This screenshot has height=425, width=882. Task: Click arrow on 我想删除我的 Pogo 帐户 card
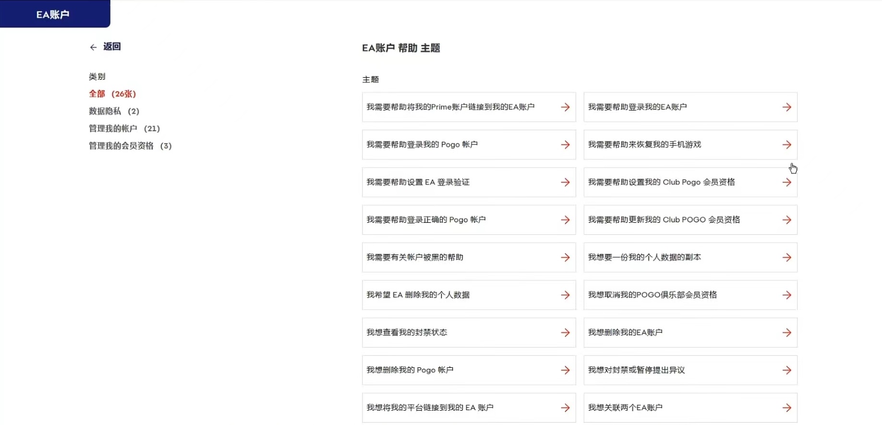pos(565,370)
